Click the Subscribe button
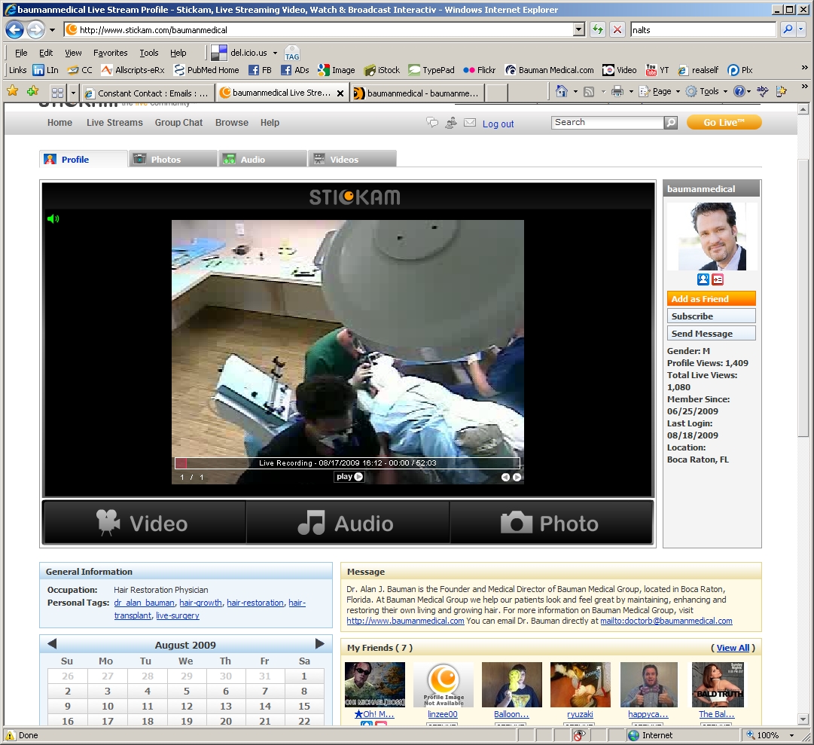Viewport: 814px width, 745px height. point(711,316)
